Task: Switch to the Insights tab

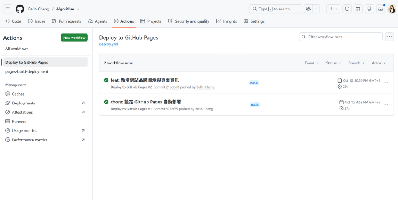Action: (x=227, y=21)
